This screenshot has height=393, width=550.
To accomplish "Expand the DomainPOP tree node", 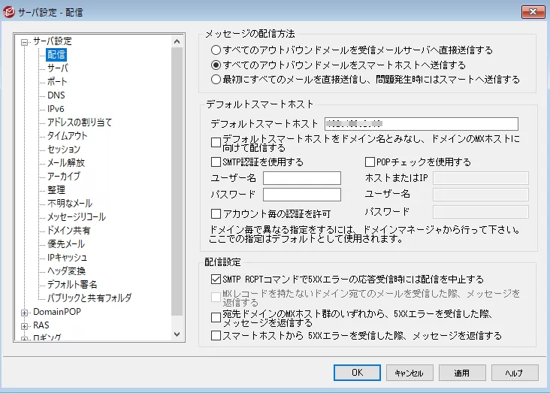I will (25, 312).
